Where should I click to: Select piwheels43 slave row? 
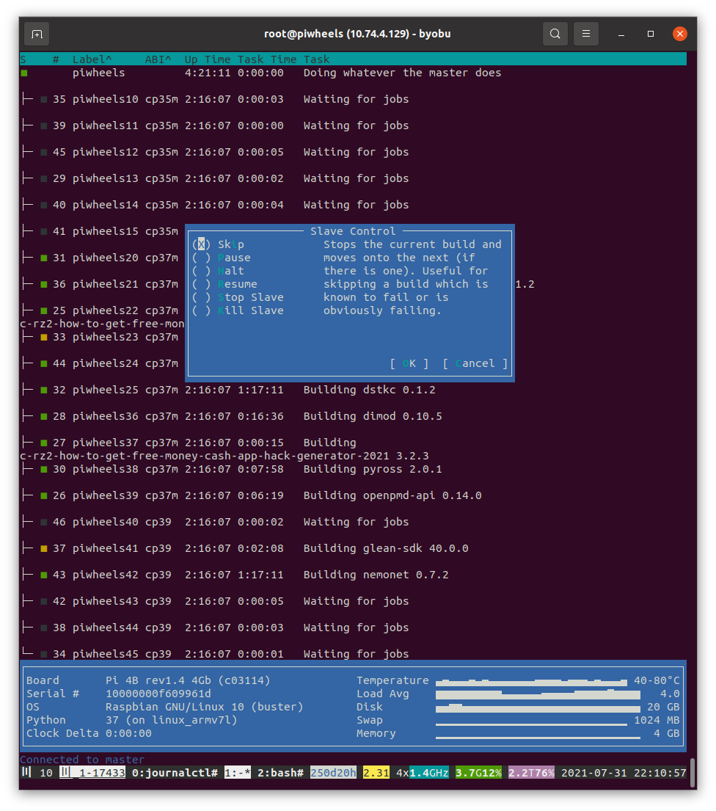click(x=354, y=601)
